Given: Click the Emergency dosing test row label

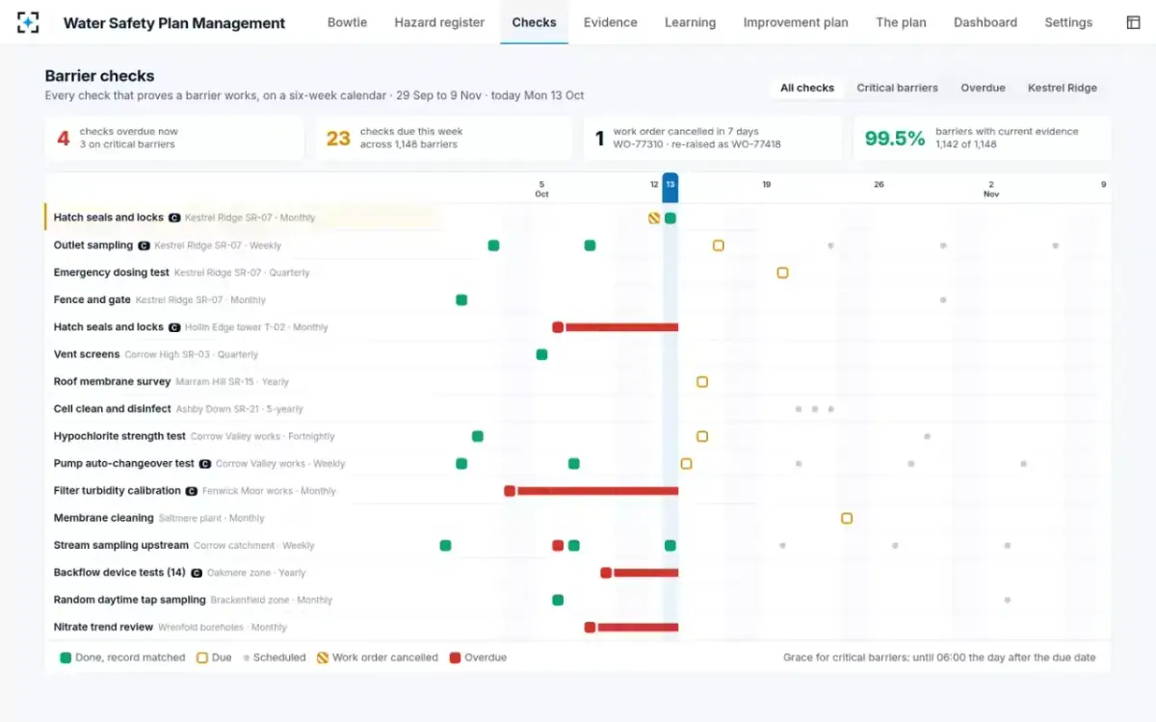Looking at the screenshot, I should tap(112, 272).
